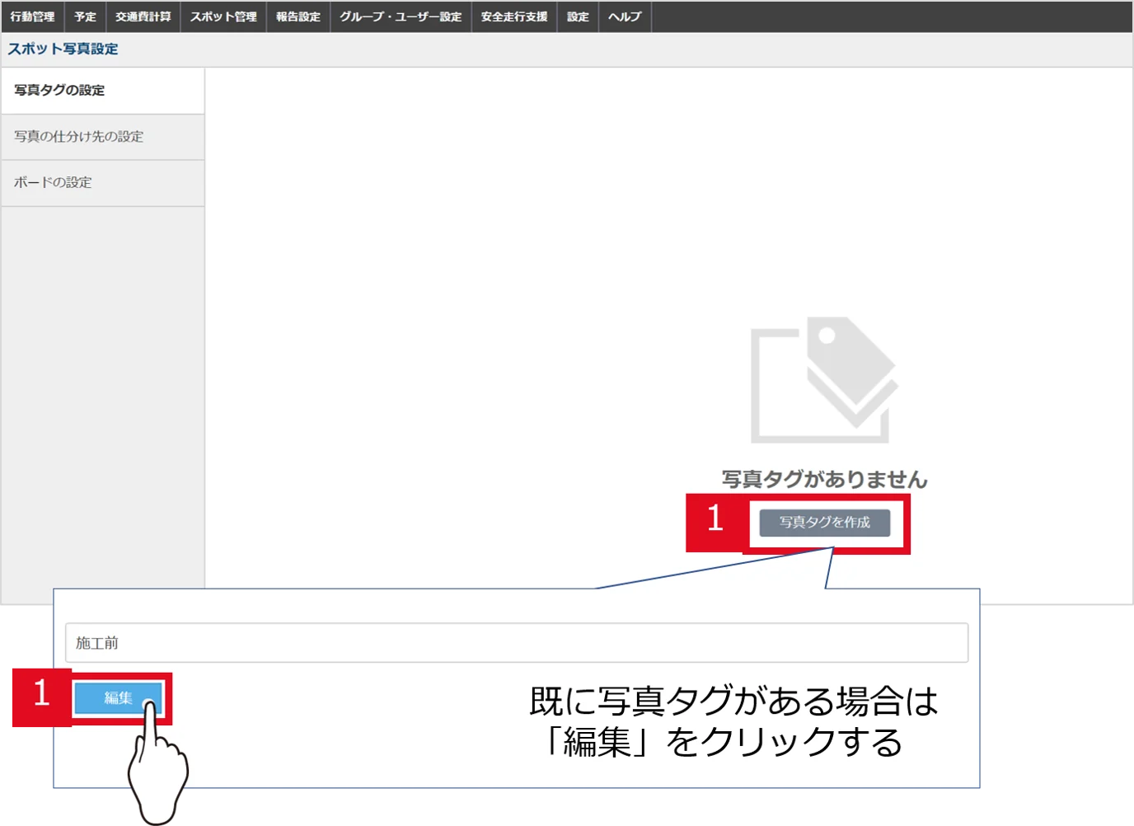
Task: Select ボードの設定 in sidebar
Action: coord(103,183)
